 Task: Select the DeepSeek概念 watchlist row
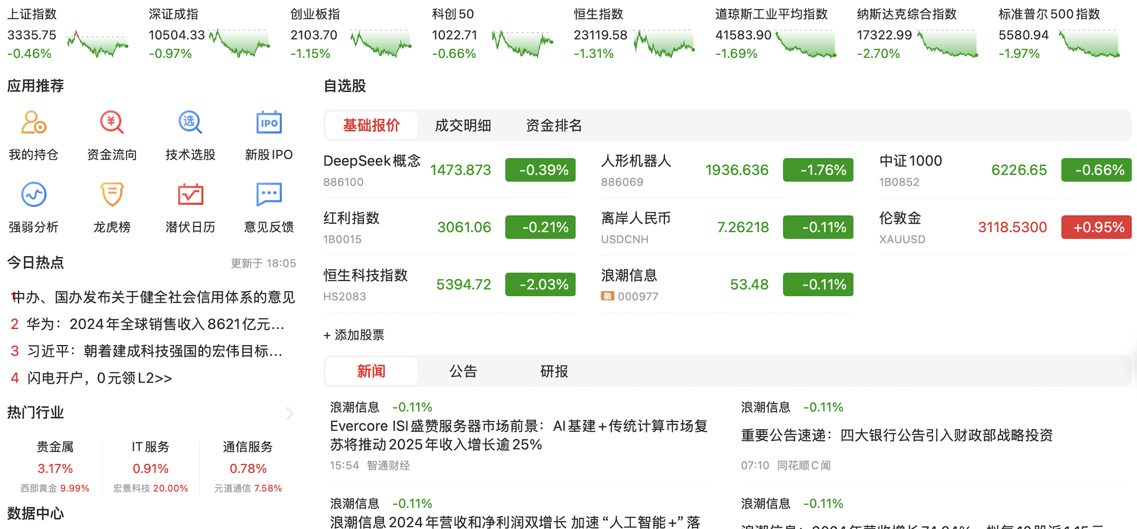coord(449,170)
